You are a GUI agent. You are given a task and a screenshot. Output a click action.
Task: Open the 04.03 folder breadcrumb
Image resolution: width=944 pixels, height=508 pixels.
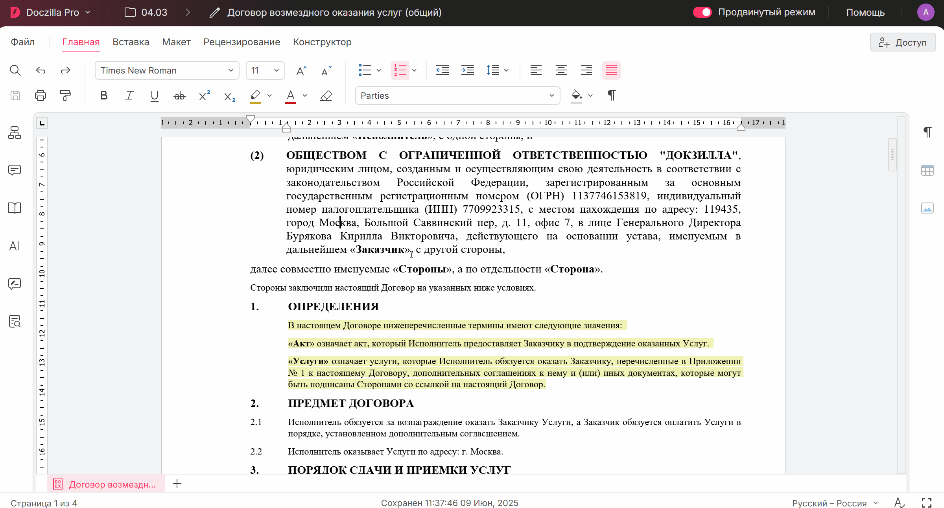point(146,12)
